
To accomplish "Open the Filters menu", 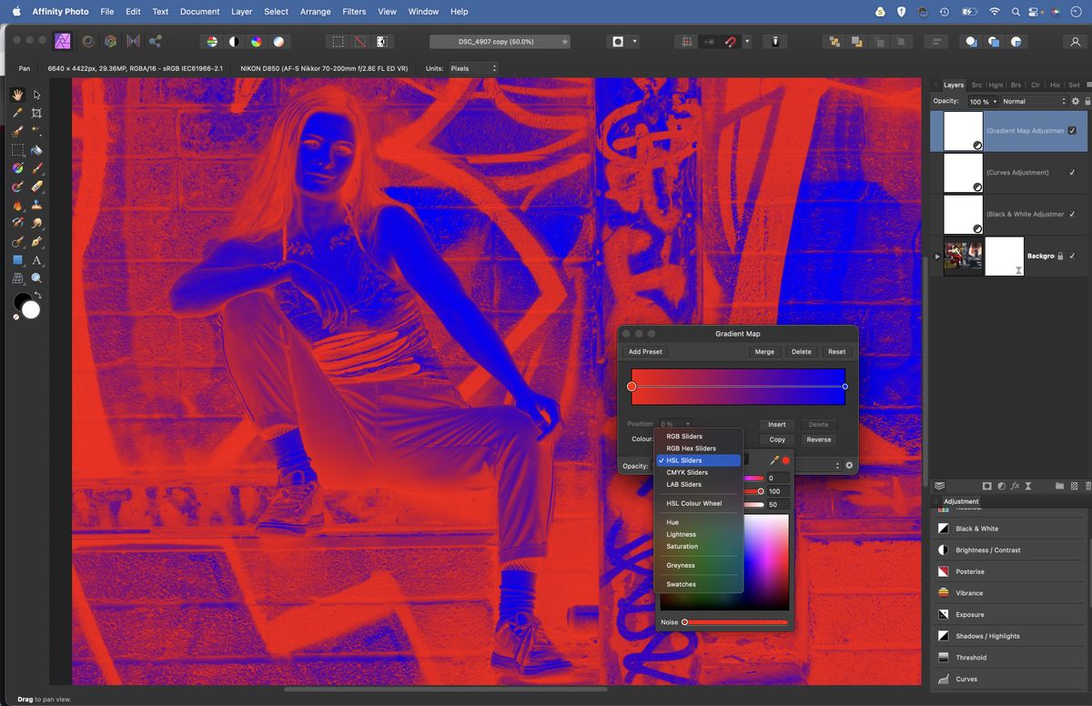I will [x=354, y=12].
